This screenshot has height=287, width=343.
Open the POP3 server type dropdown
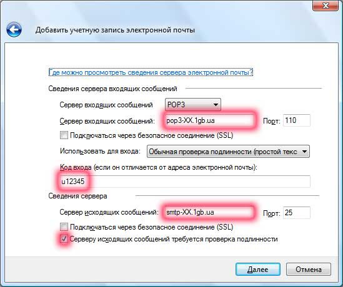(192, 105)
